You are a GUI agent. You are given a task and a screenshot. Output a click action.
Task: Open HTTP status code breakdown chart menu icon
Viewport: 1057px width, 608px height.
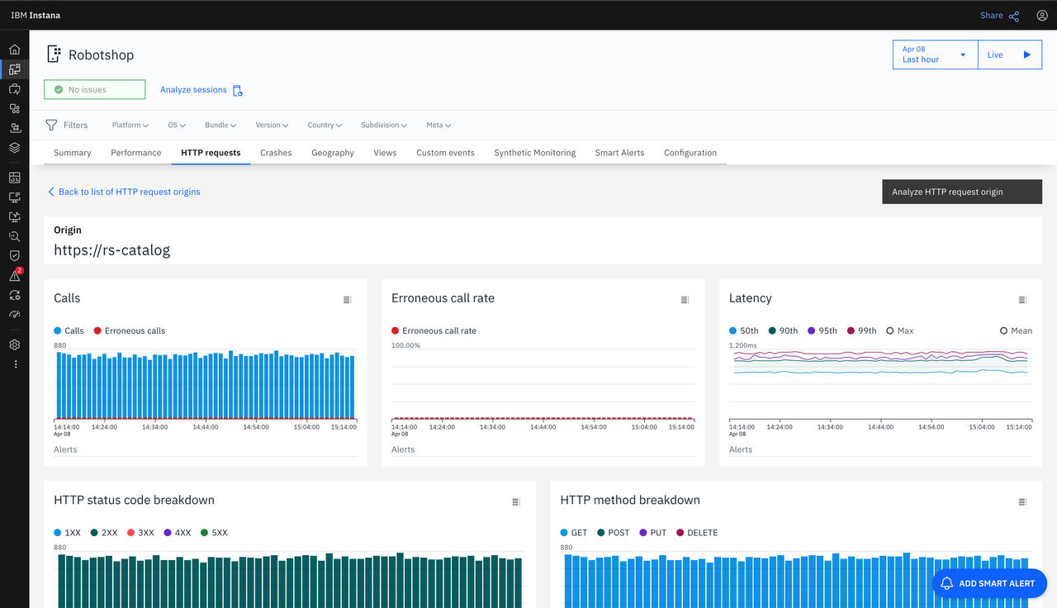pyautogui.click(x=516, y=501)
